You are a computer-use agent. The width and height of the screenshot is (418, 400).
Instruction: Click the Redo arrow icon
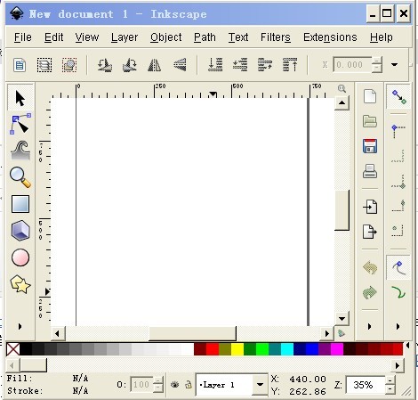(x=370, y=292)
